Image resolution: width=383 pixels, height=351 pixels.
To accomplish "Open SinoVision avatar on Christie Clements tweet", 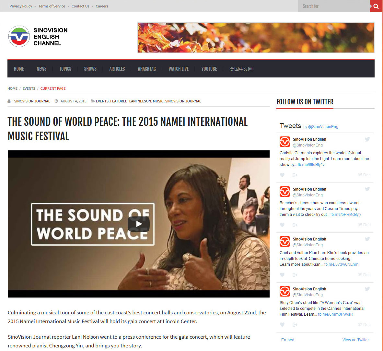I will 285,142.
